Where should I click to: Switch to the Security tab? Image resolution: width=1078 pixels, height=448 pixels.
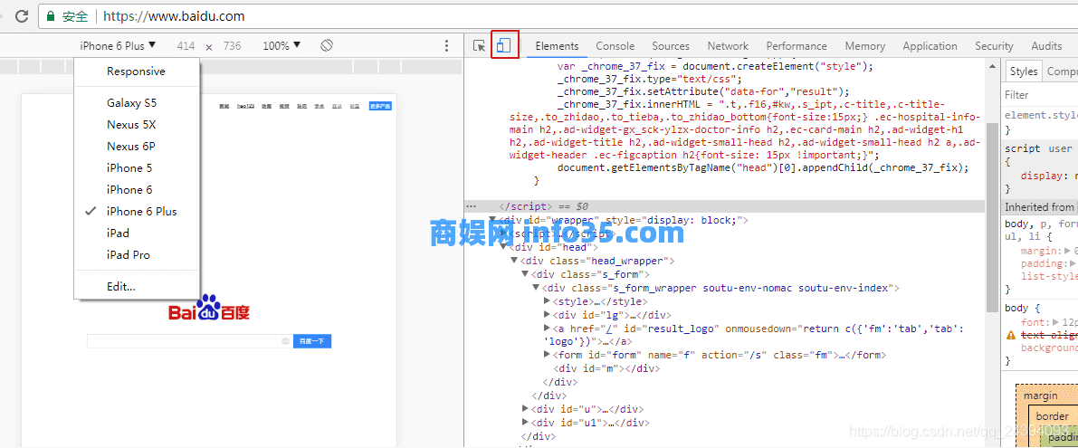point(994,46)
